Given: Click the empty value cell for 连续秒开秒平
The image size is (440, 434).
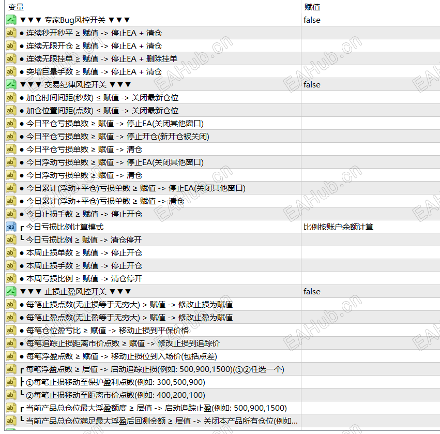Looking at the screenshot, I should (x=370, y=33).
